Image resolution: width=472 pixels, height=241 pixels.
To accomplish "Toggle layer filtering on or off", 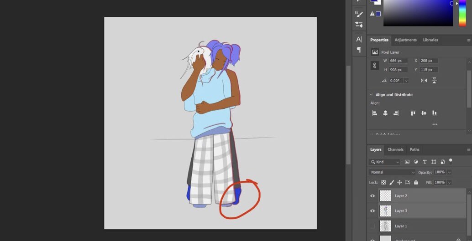I will (x=451, y=161).
